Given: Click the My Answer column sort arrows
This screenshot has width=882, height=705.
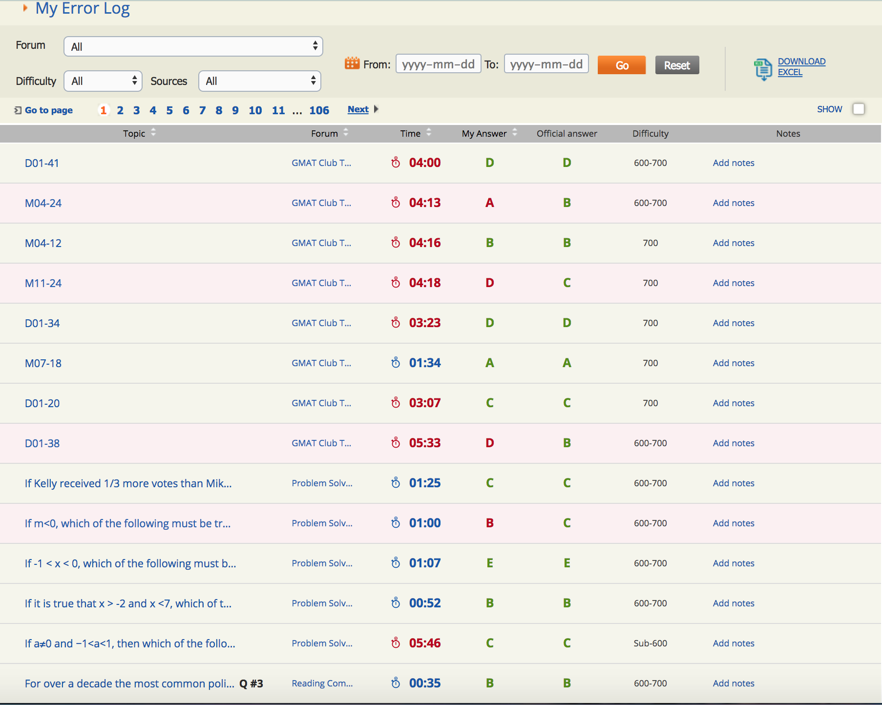Looking at the screenshot, I should coord(514,133).
